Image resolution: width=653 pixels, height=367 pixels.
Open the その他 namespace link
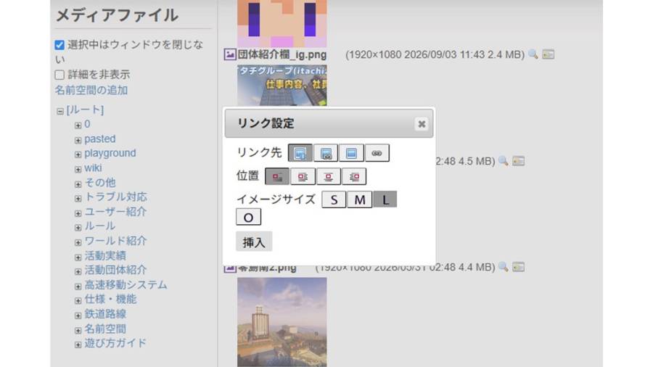point(100,182)
